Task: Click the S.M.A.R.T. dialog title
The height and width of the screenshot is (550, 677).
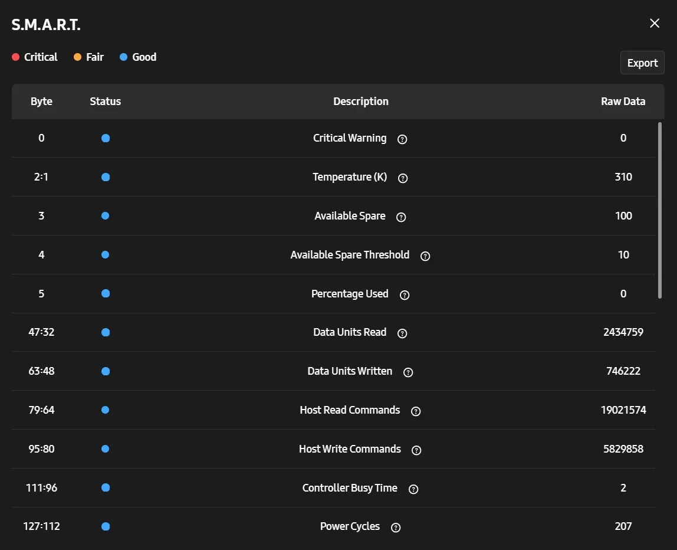Action: pos(46,25)
